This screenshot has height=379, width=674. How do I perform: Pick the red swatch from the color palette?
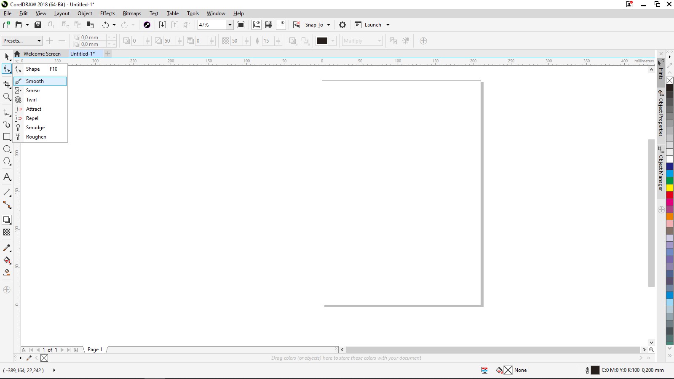click(670, 195)
